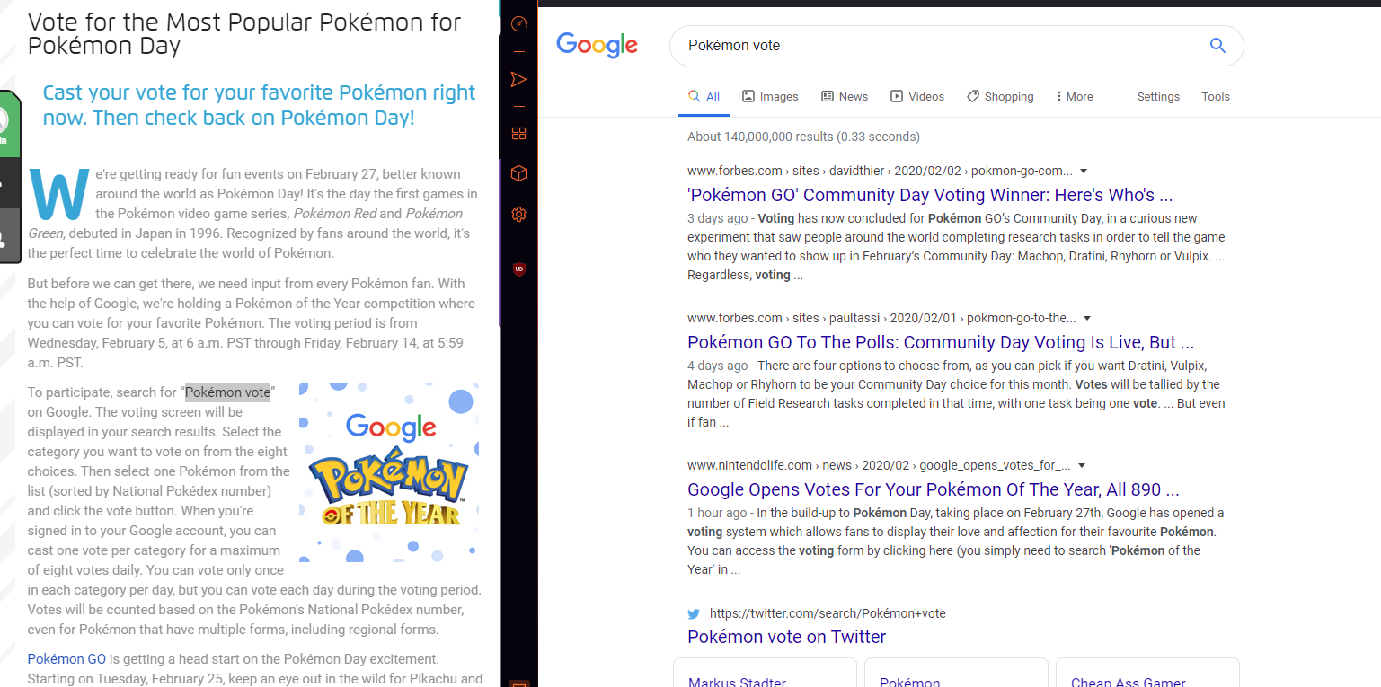The width and height of the screenshot is (1381, 687).
Task: Open the GX Control speedometer panel
Action: coord(518,24)
